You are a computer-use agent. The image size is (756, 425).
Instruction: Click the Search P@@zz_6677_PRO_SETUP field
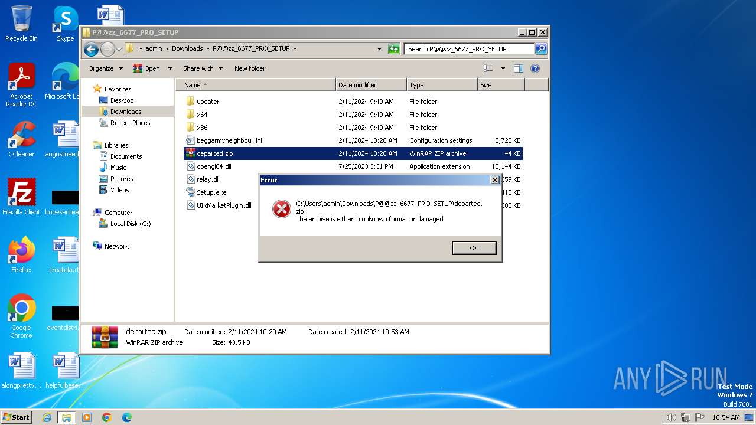[470, 49]
